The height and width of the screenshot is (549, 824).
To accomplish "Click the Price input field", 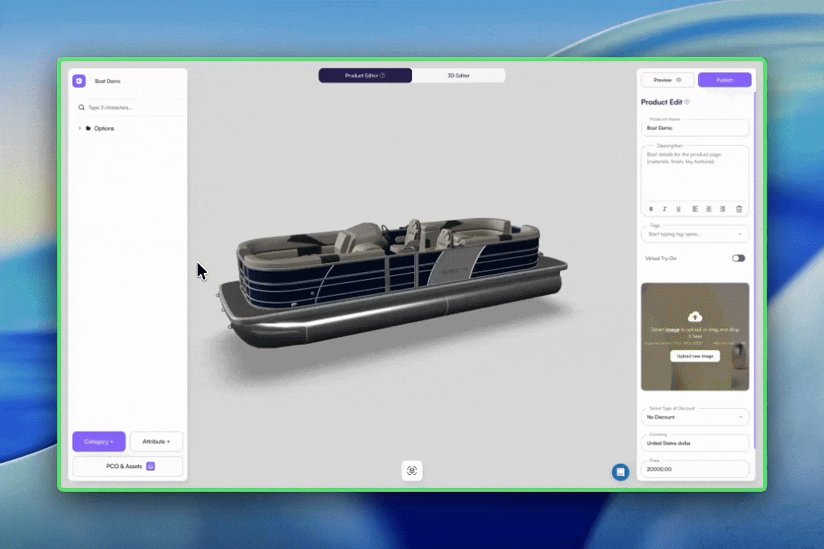I will pyautogui.click(x=694, y=470).
